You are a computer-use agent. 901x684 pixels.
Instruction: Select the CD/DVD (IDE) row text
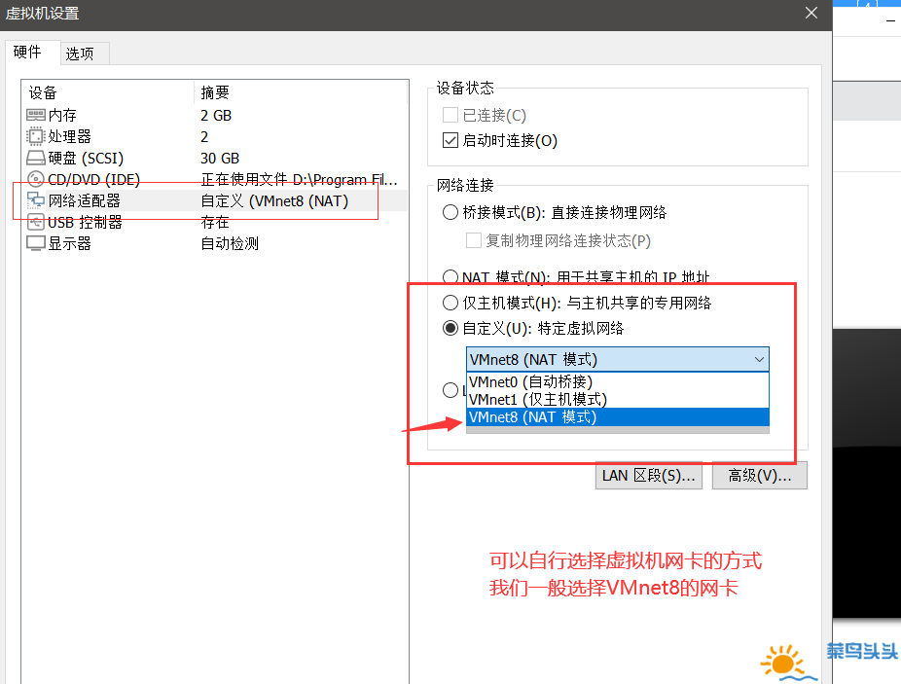(x=93, y=179)
